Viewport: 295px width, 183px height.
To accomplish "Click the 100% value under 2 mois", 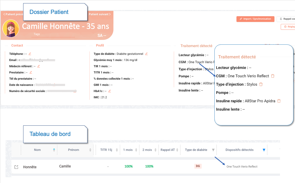I will [x=149, y=166].
